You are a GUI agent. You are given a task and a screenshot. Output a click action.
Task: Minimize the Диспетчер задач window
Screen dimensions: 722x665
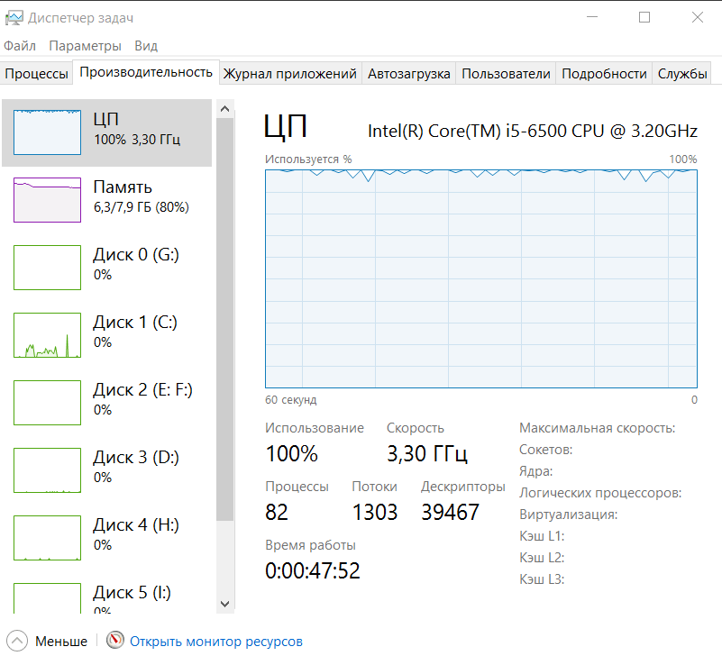coord(592,17)
